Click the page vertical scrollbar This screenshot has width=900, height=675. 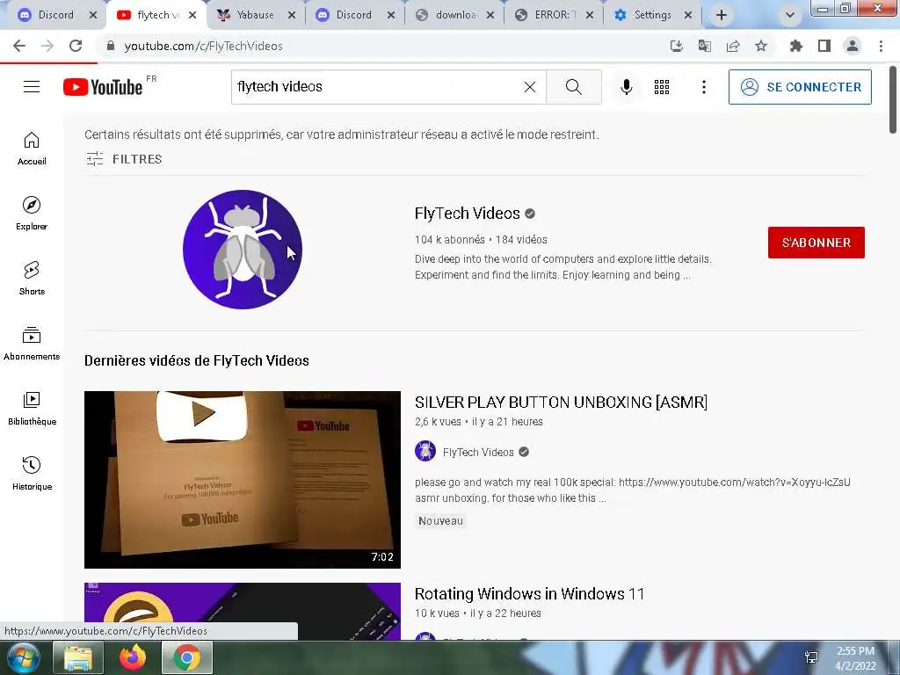tap(893, 101)
